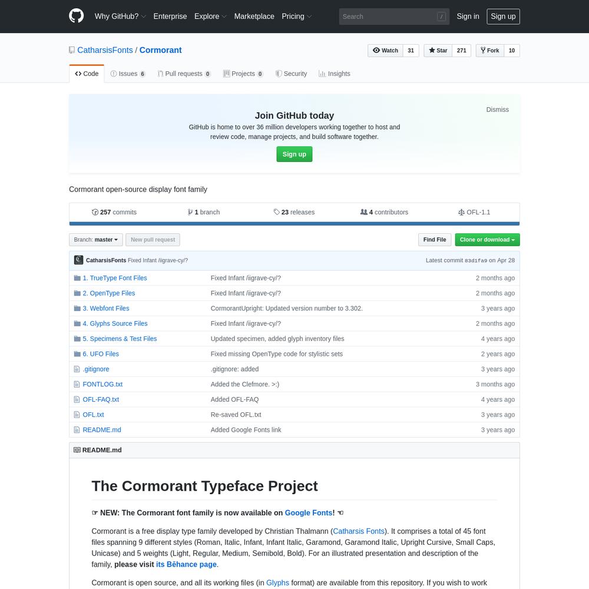Open the CatharsisFonts owner link
The width and height of the screenshot is (589, 589).
pyautogui.click(x=105, y=50)
